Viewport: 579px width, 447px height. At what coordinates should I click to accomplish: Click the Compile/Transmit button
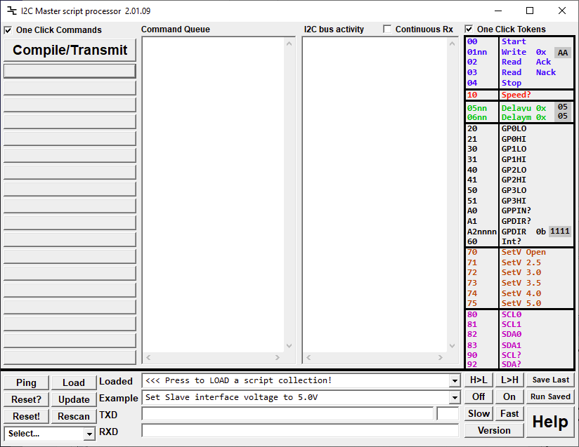click(70, 50)
